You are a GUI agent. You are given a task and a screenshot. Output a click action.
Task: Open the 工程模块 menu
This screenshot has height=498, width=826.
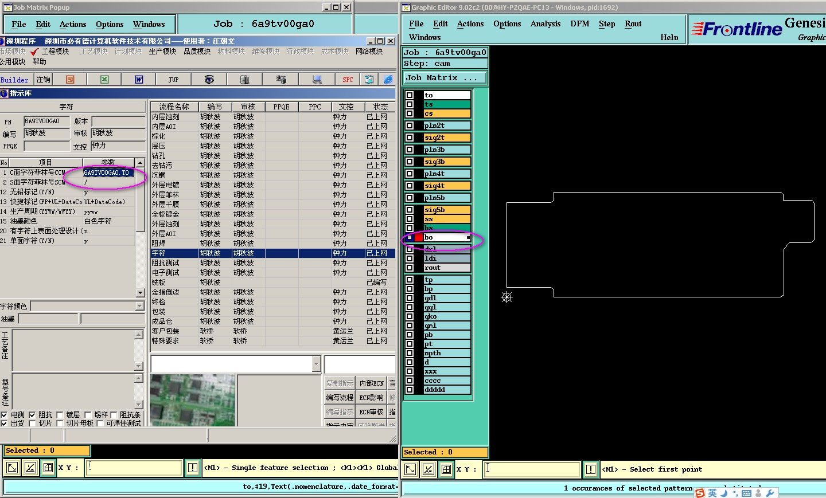55,52
